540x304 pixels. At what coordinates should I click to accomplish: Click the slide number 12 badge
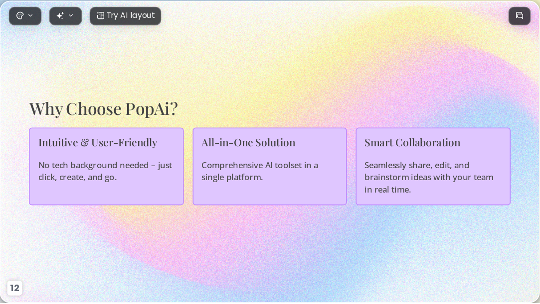click(14, 288)
